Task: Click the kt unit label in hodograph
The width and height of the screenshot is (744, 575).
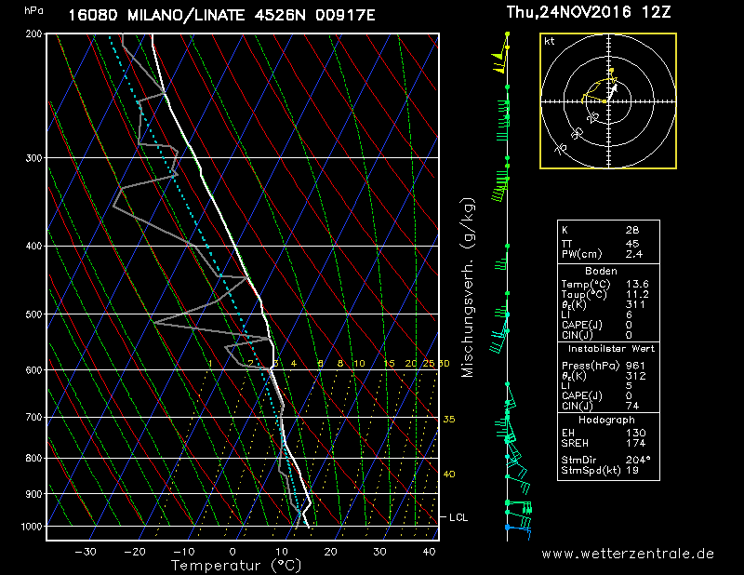Action: click(549, 41)
